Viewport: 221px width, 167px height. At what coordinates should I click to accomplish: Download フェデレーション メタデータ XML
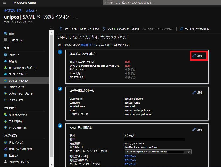pyautogui.click(x=130, y=164)
